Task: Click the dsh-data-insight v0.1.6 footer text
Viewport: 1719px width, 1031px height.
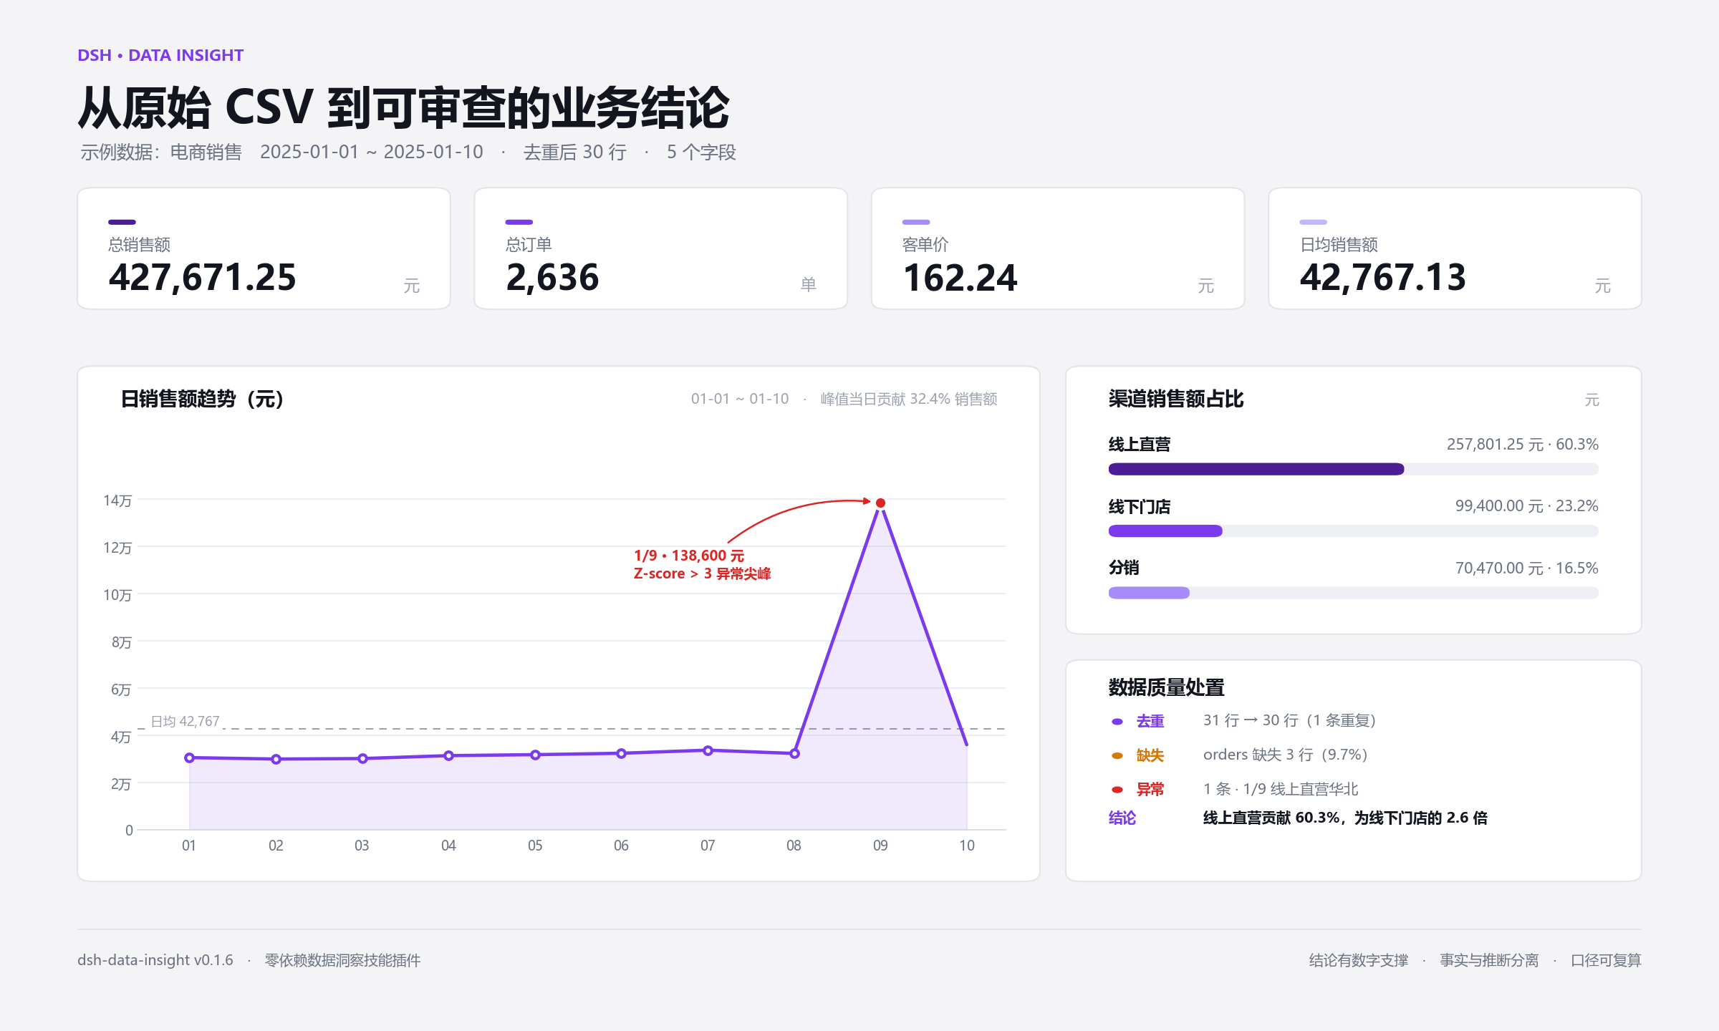Action: [x=155, y=960]
